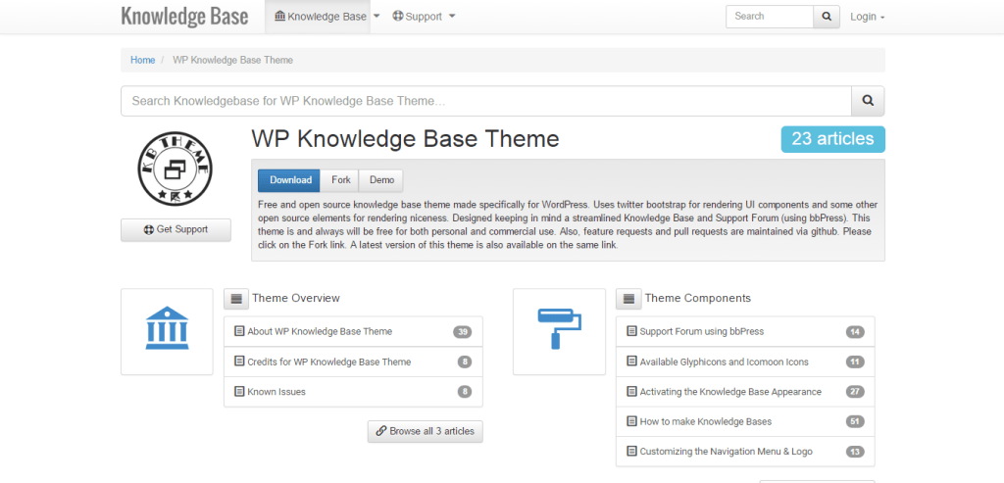Image resolution: width=1004 pixels, height=483 pixels.
Task: Click the Fork button
Action: coord(340,180)
